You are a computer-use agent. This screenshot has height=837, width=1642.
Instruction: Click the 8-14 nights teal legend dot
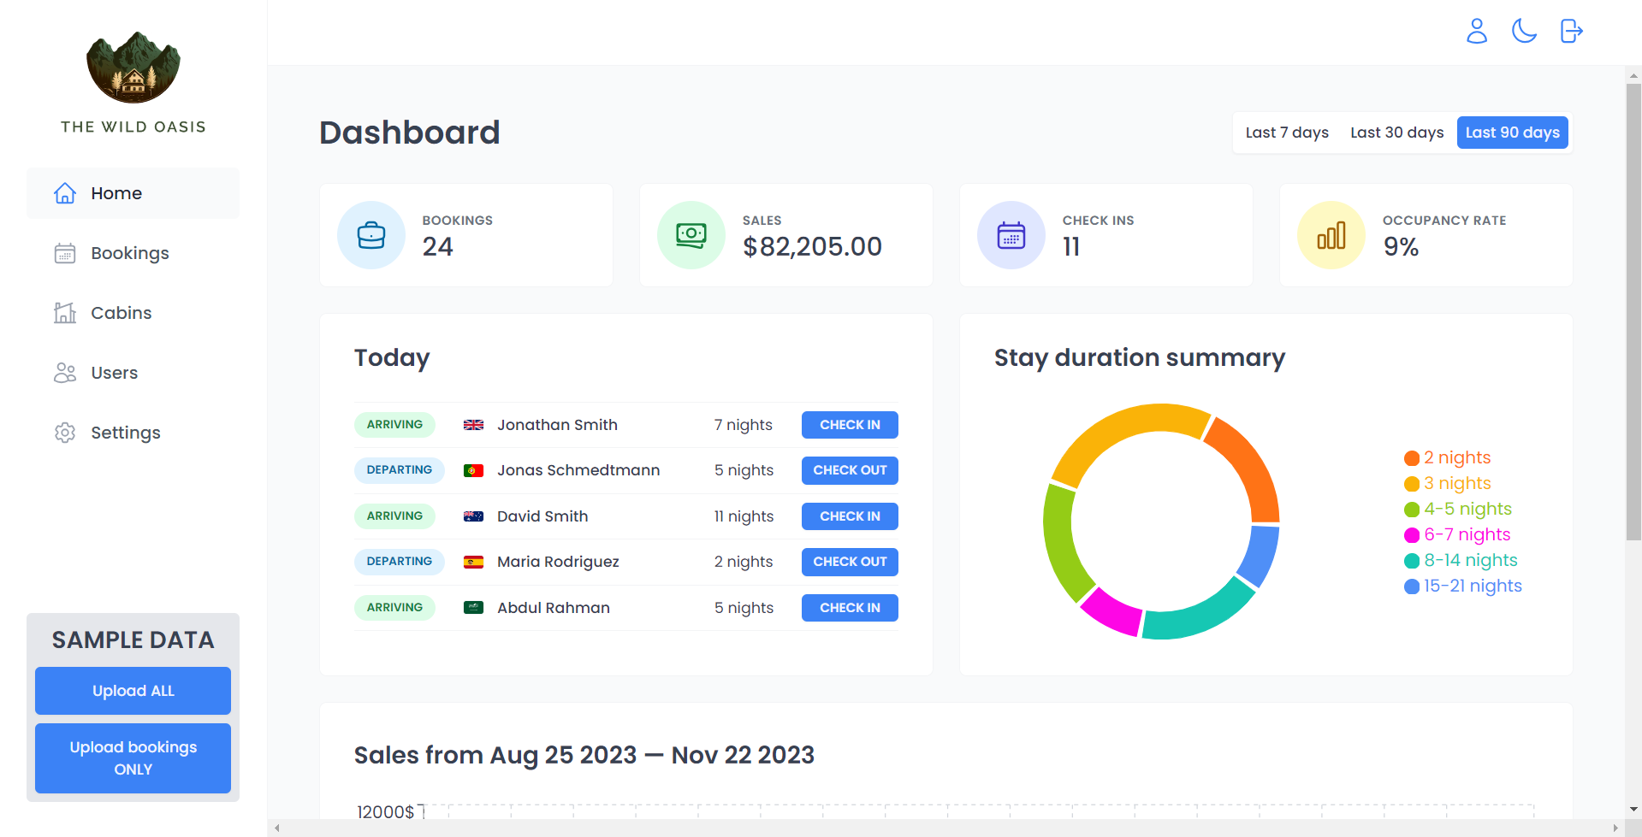pyautogui.click(x=1412, y=561)
